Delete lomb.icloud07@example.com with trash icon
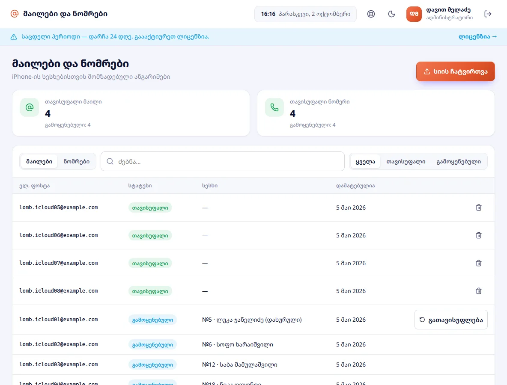Screen dimensions: 507x385 point(479,263)
